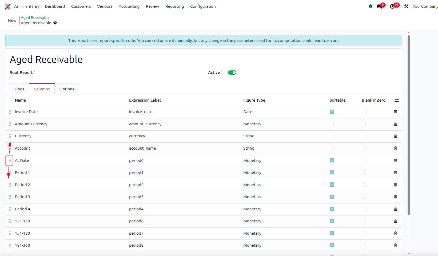Click the scroll down arrow

point(409,253)
